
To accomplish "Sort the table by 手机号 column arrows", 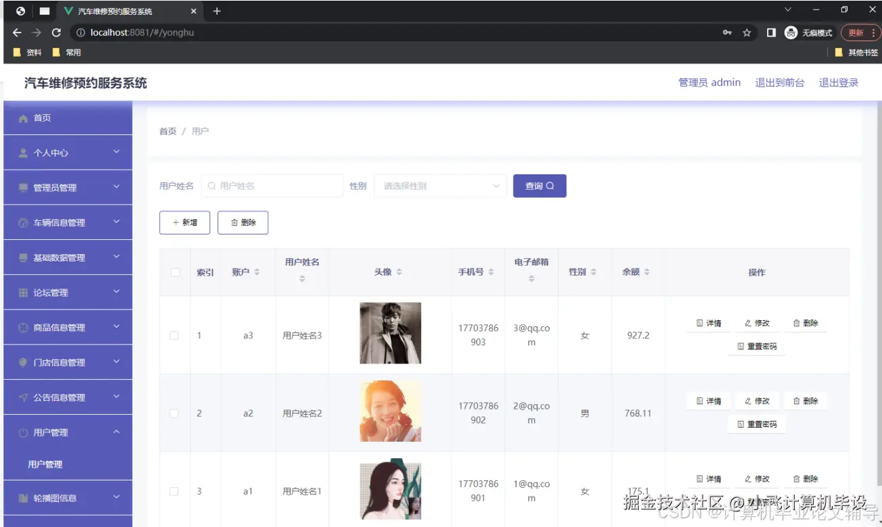I will coord(491,272).
